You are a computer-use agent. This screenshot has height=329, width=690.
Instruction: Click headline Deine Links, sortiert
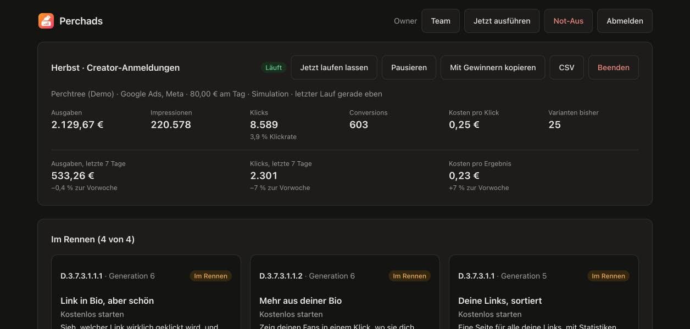(500, 300)
